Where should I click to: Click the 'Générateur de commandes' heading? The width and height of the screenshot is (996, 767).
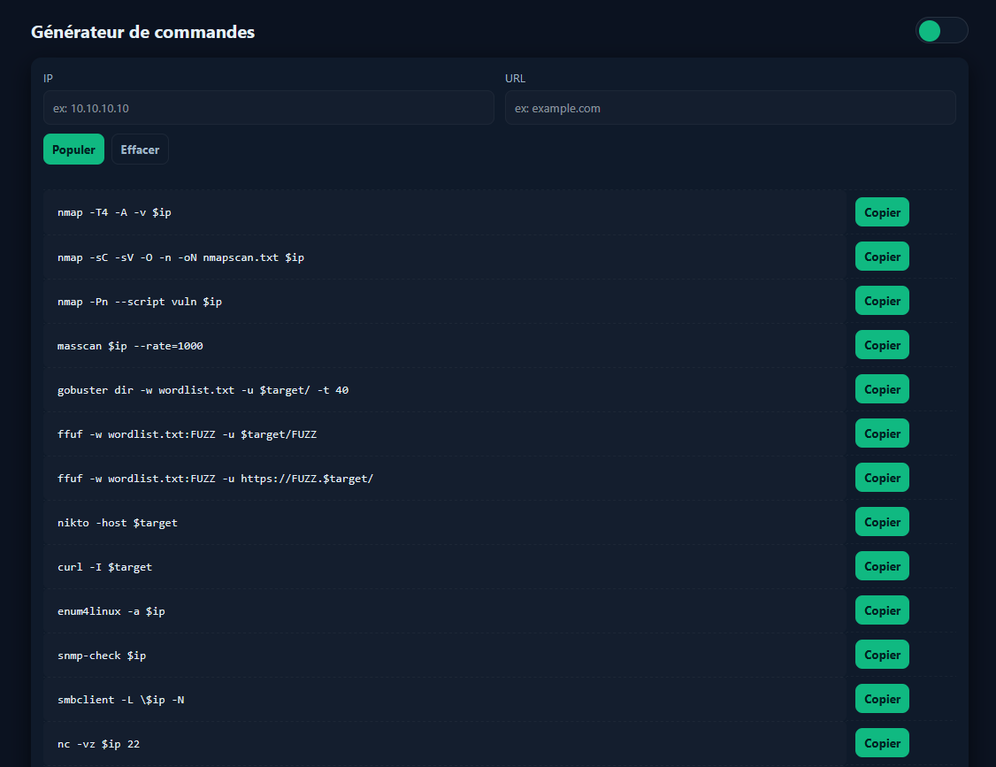click(x=143, y=32)
